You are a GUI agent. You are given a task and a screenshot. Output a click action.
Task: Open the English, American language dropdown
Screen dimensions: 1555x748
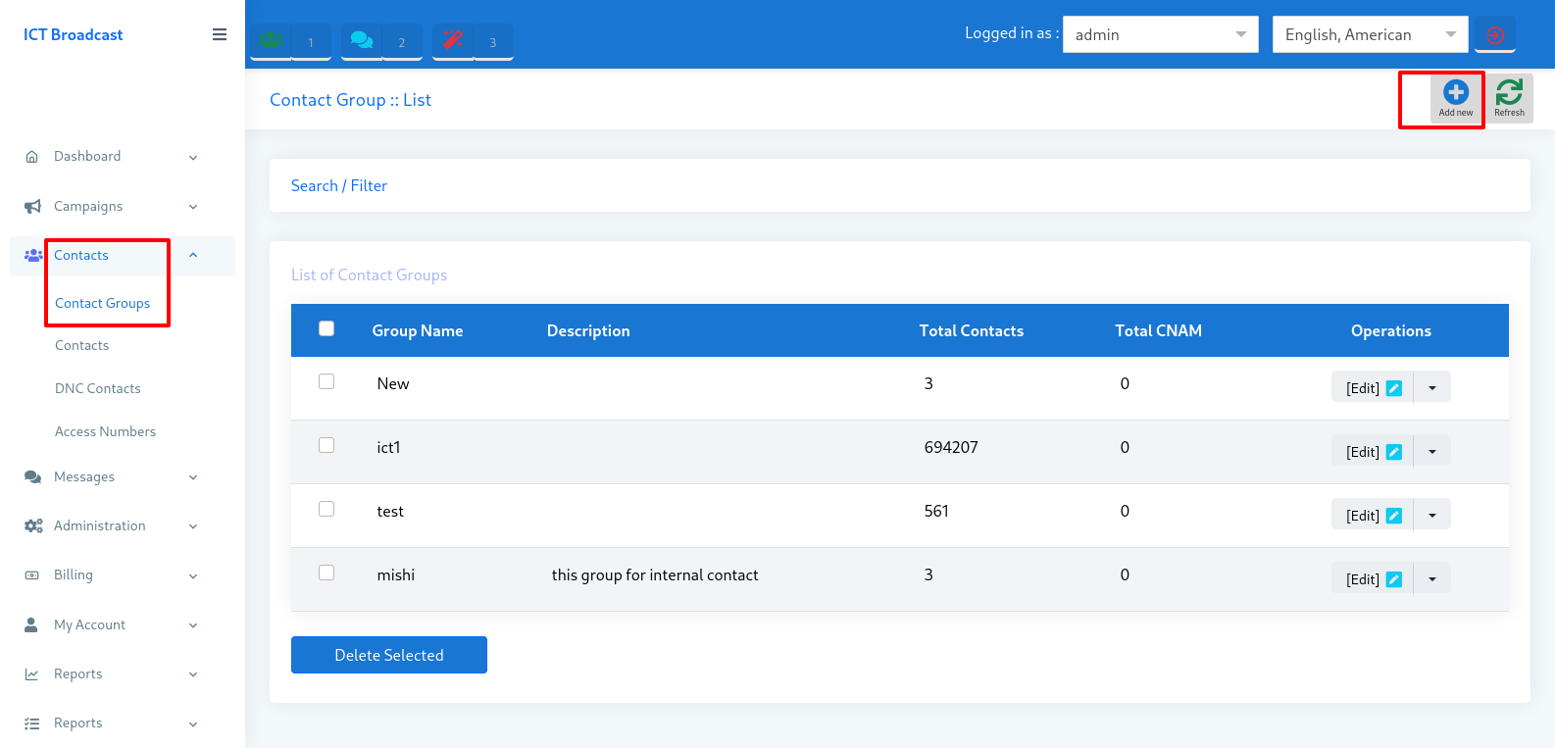point(1371,34)
